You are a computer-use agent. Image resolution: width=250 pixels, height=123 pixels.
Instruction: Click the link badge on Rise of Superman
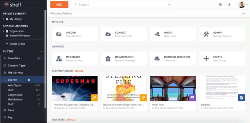pyautogui.click(x=94, y=98)
